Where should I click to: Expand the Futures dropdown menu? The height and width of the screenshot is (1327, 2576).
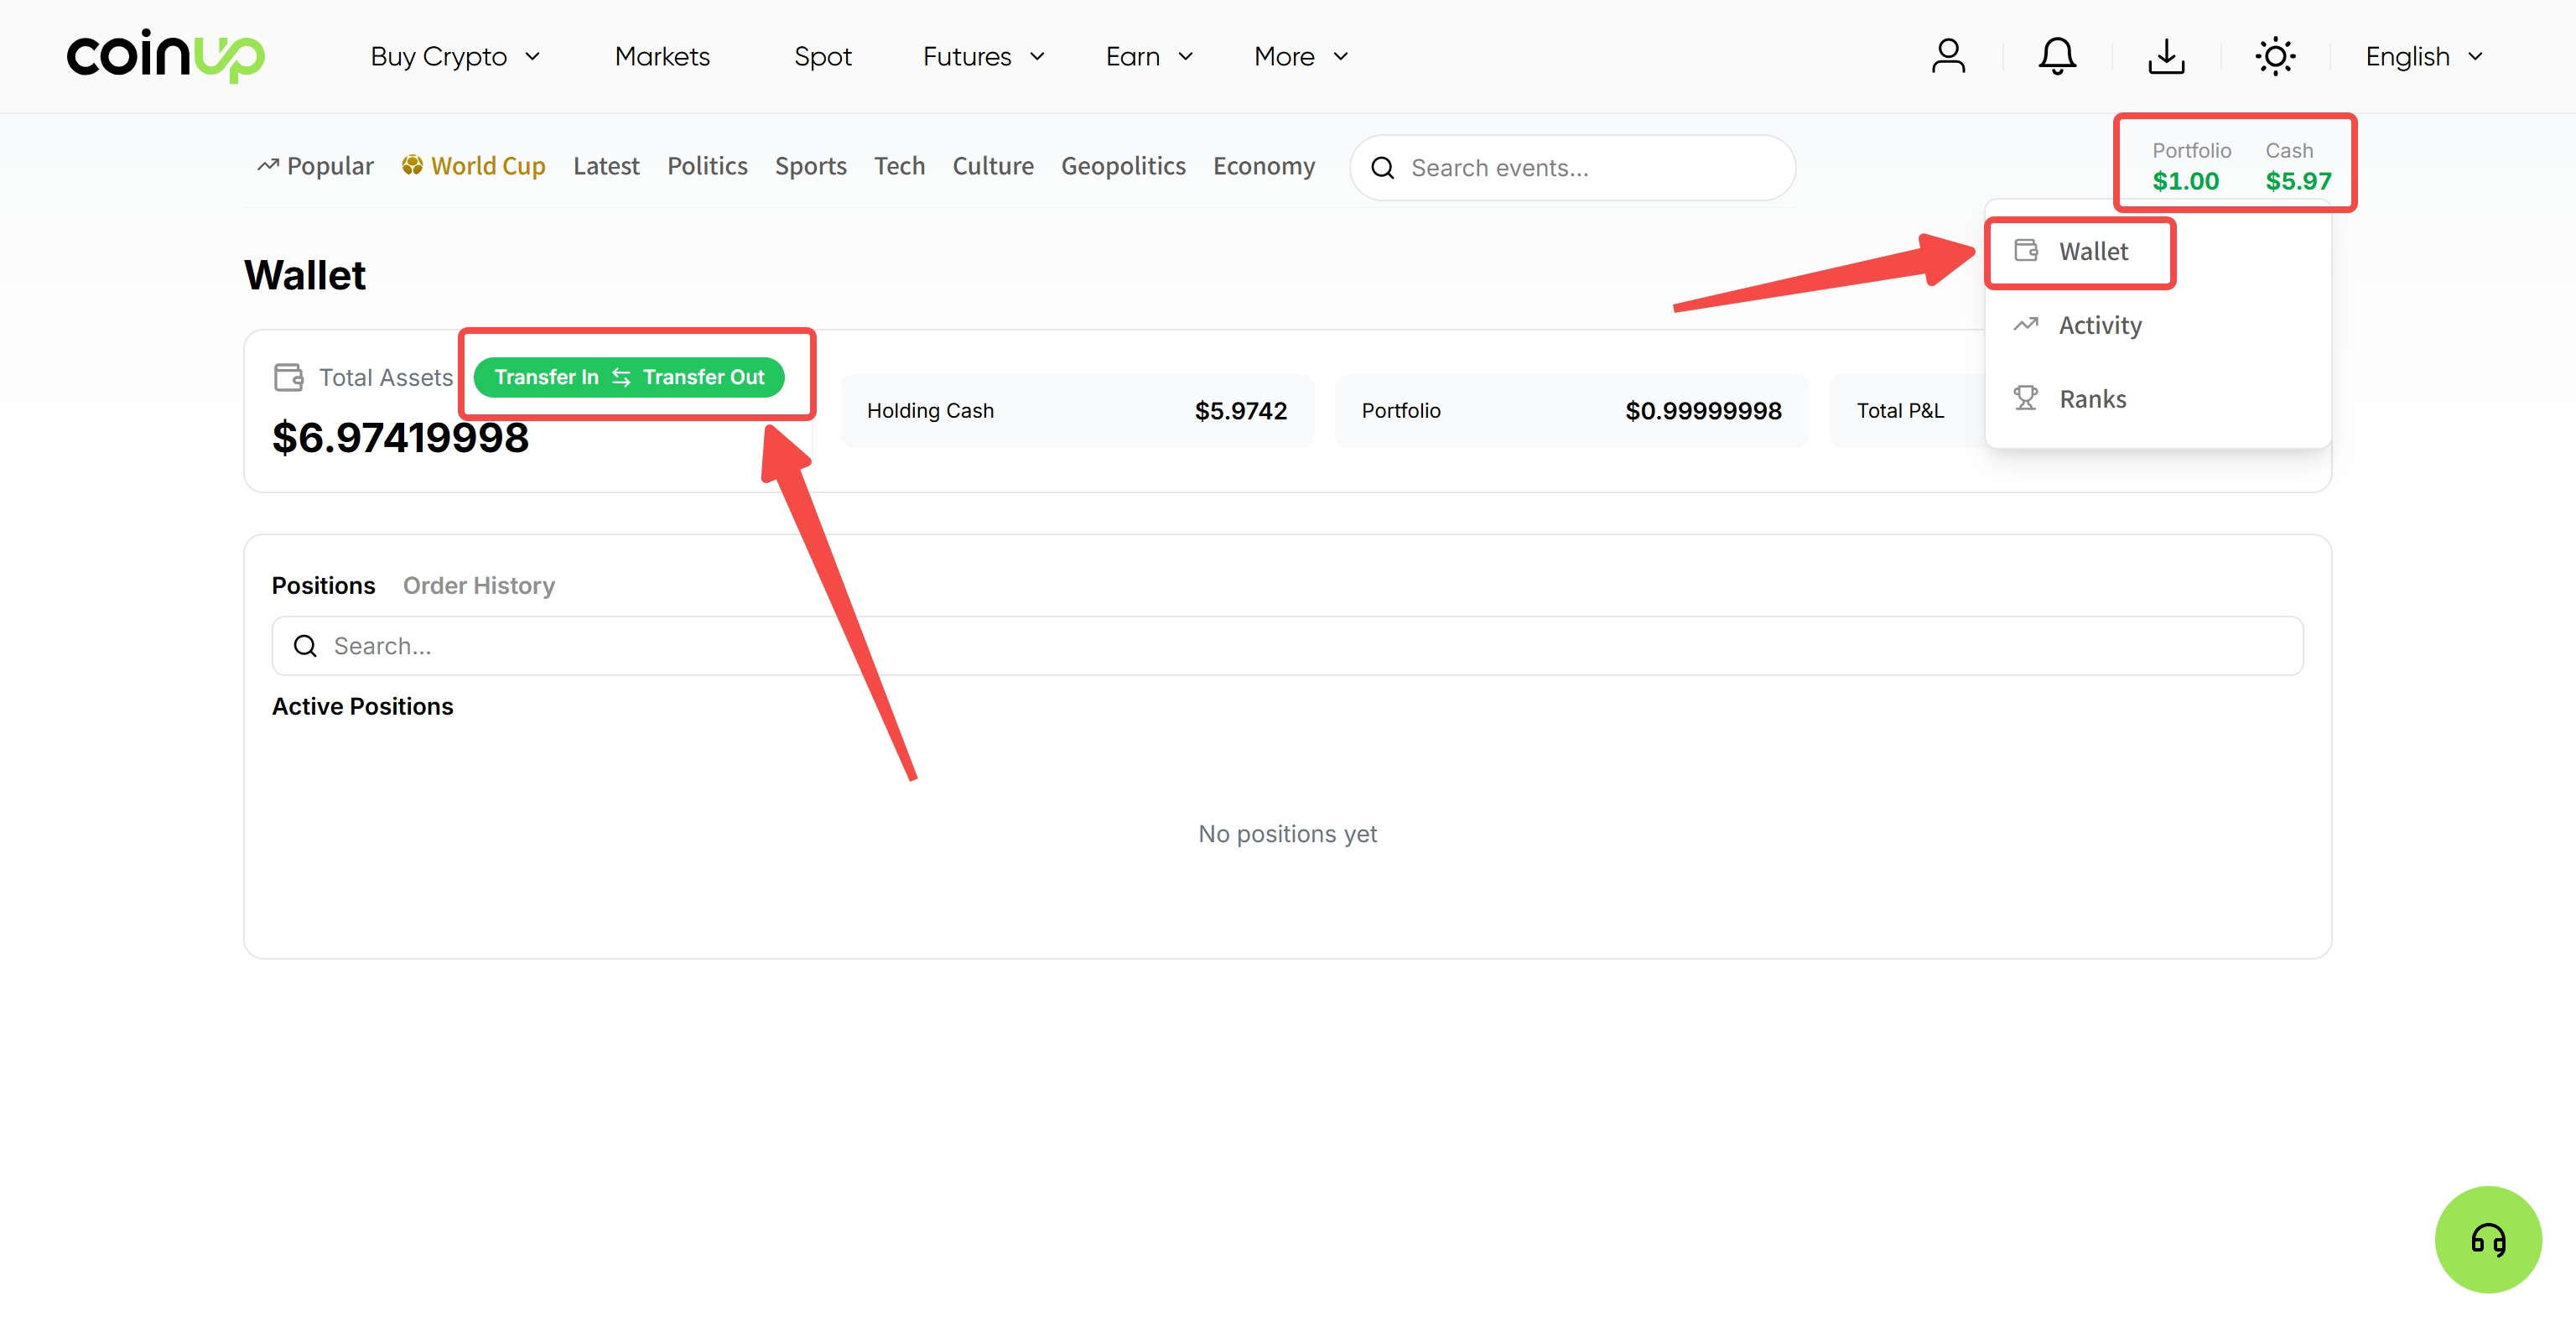pyautogui.click(x=983, y=56)
